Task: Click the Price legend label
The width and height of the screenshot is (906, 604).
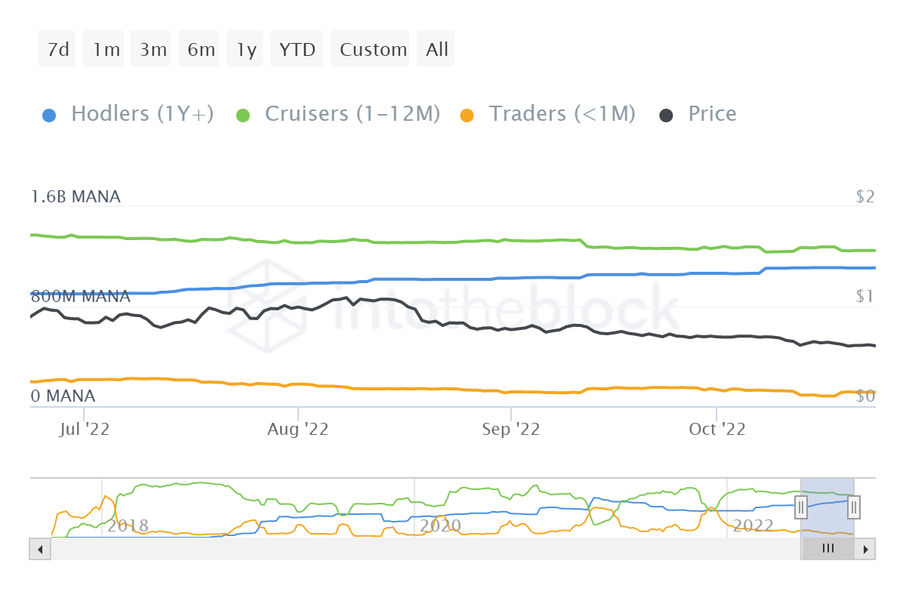Action: point(712,114)
